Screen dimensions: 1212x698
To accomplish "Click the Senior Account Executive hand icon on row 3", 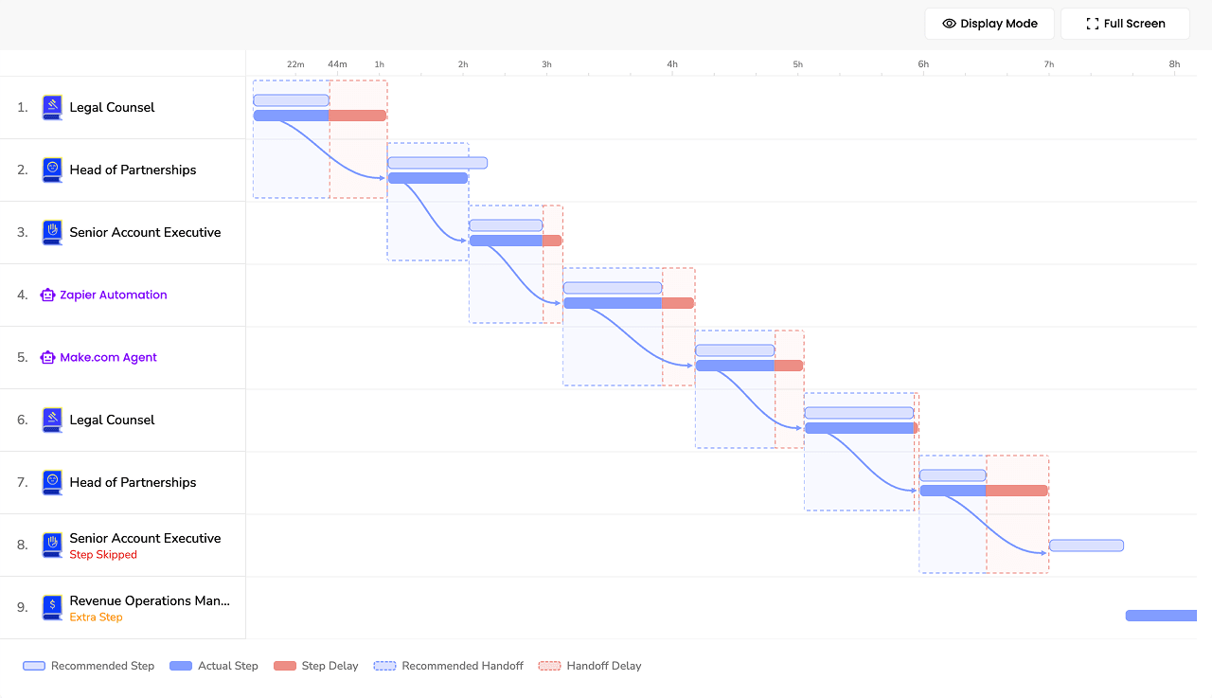I will [x=52, y=232].
